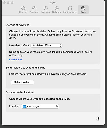
Task: Click the 'Select folders to sync to this Mac' heading
Action: coord(26,68)
